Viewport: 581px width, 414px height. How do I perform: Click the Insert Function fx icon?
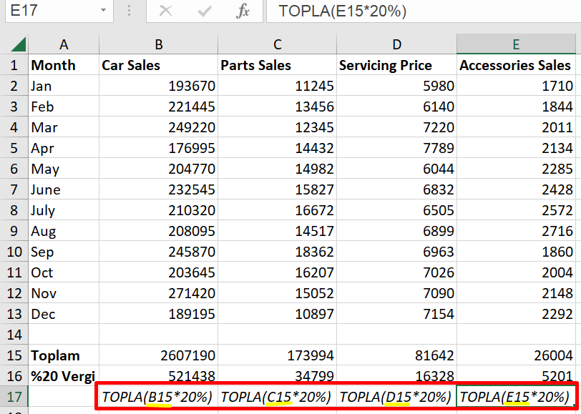pyautogui.click(x=243, y=11)
